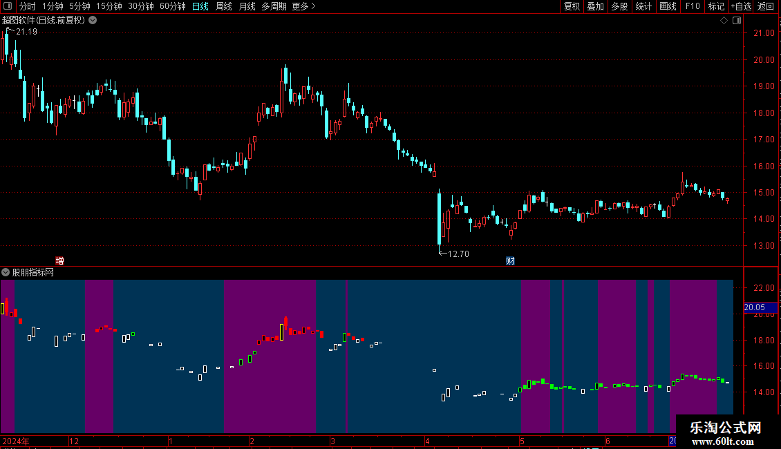Image resolution: width=781 pixels, height=449 pixels.
Task: Click the 返回 back button
Action: click(766, 6)
